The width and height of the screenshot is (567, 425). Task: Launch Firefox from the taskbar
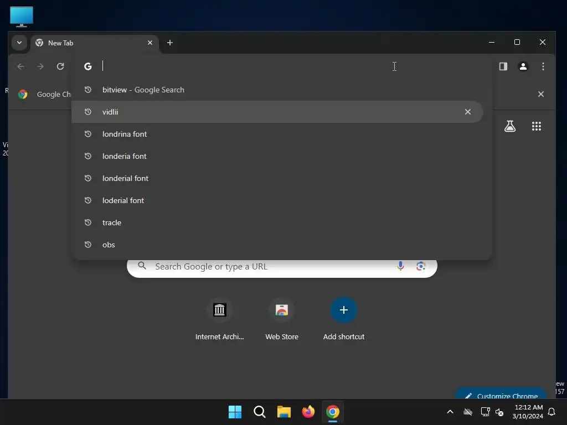[x=308, y=412]
